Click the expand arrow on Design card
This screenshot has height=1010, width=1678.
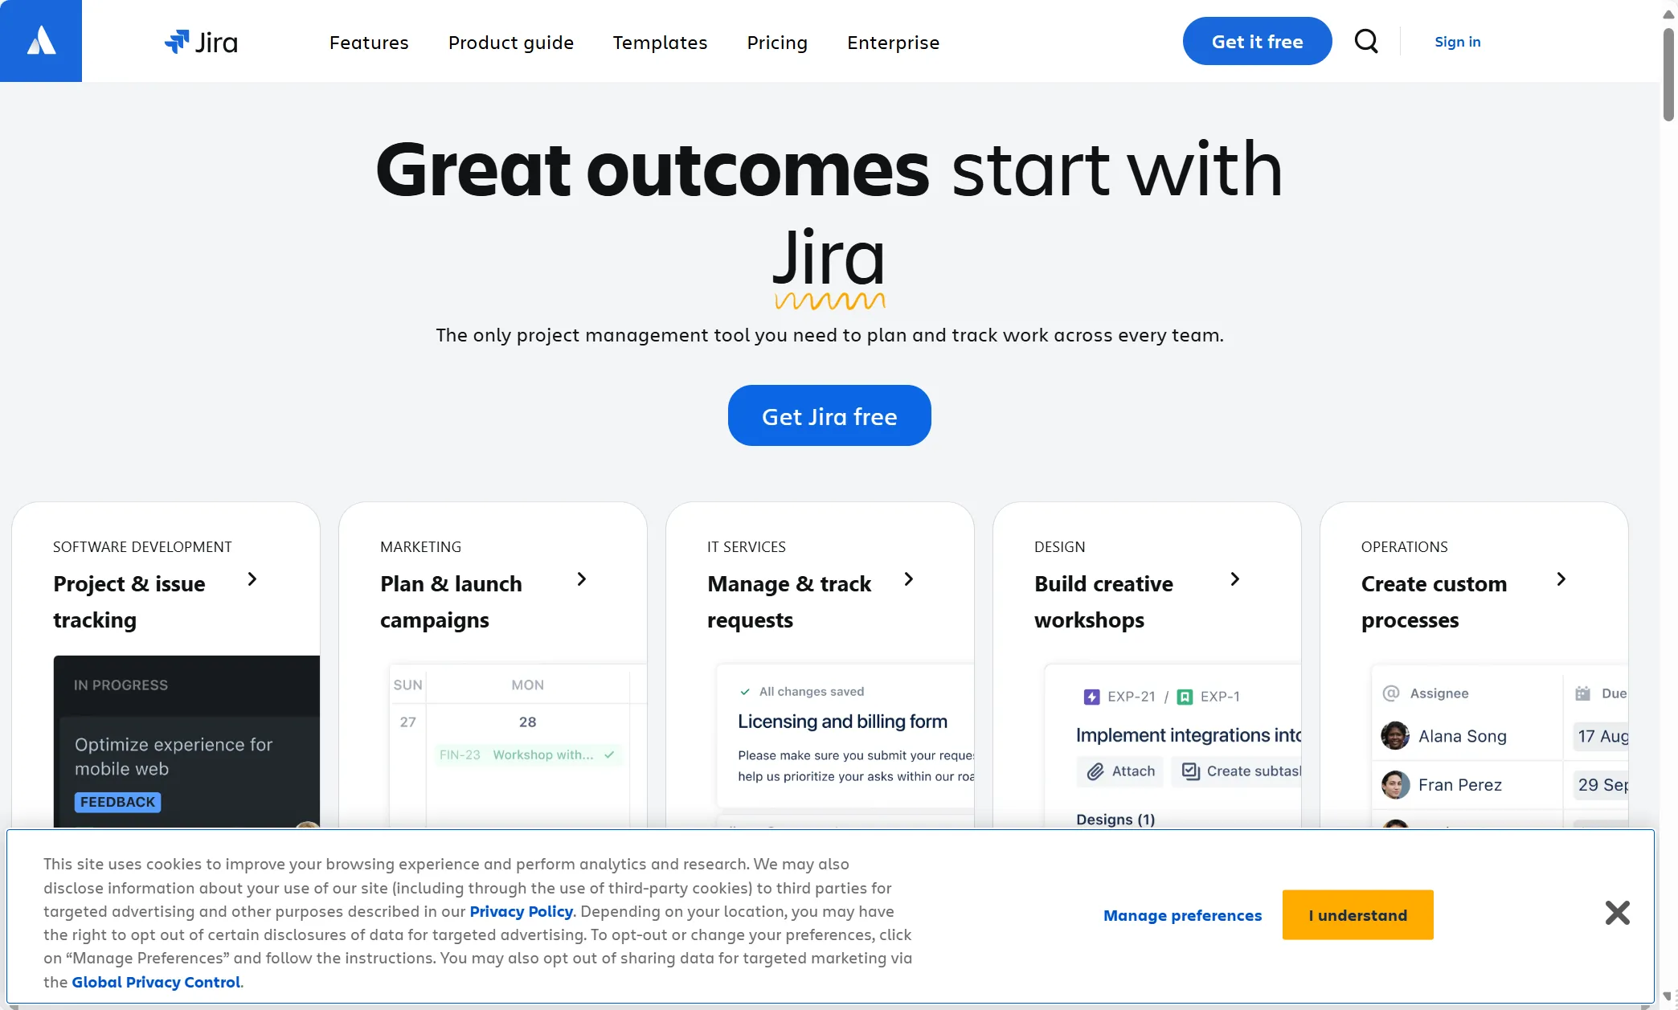tap(1234, 578)
